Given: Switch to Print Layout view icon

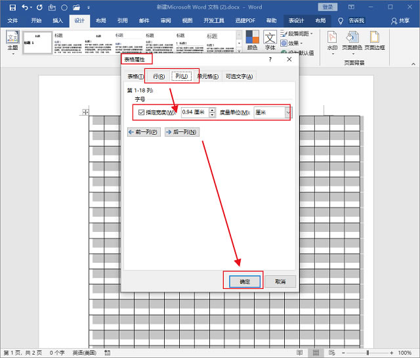Looking at the screenshot, I should click(x=316, y=353).
